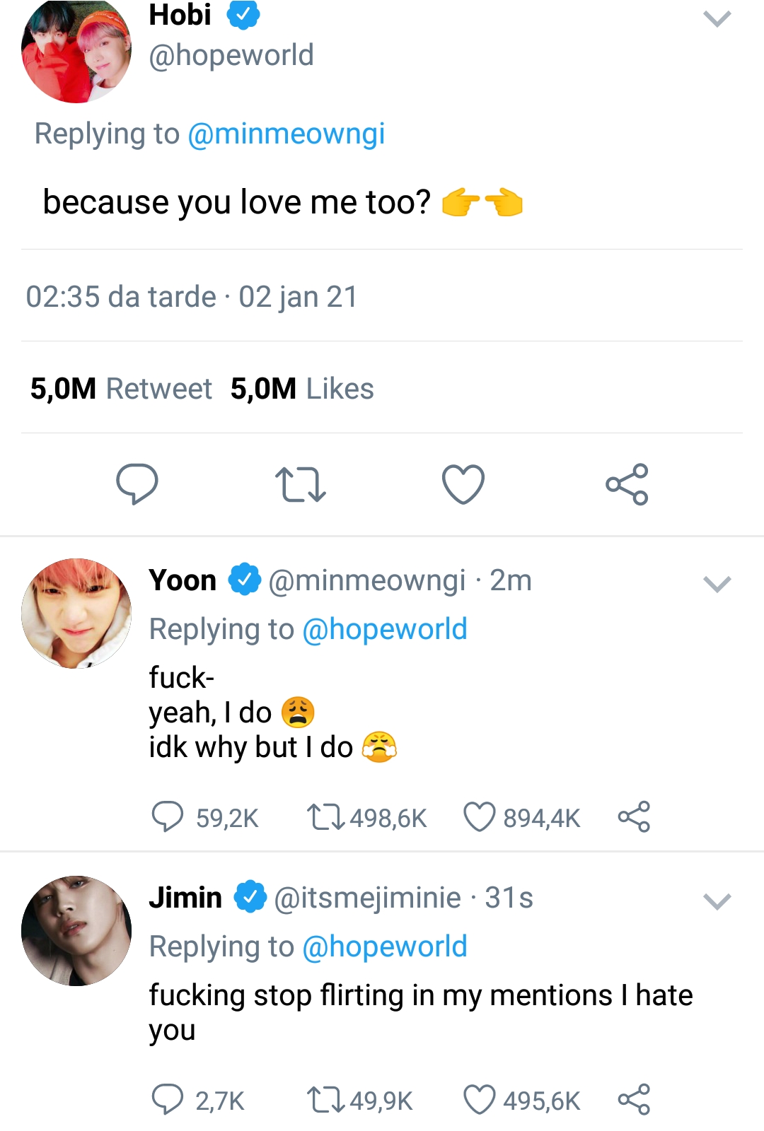Image resolution: width=764 pixels, height=1131 pixels.
Task: Retweet Hobi's main tweet
Action: tap(300, 484)
